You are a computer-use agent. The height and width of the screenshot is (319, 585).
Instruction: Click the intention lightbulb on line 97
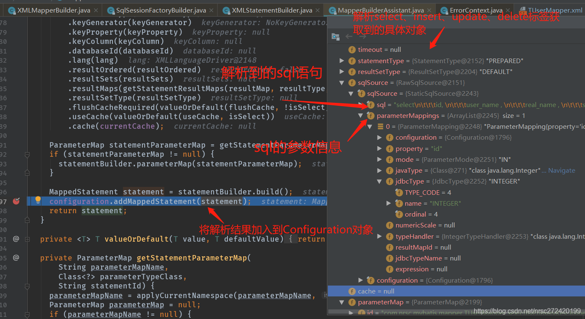tap(38, 200)
